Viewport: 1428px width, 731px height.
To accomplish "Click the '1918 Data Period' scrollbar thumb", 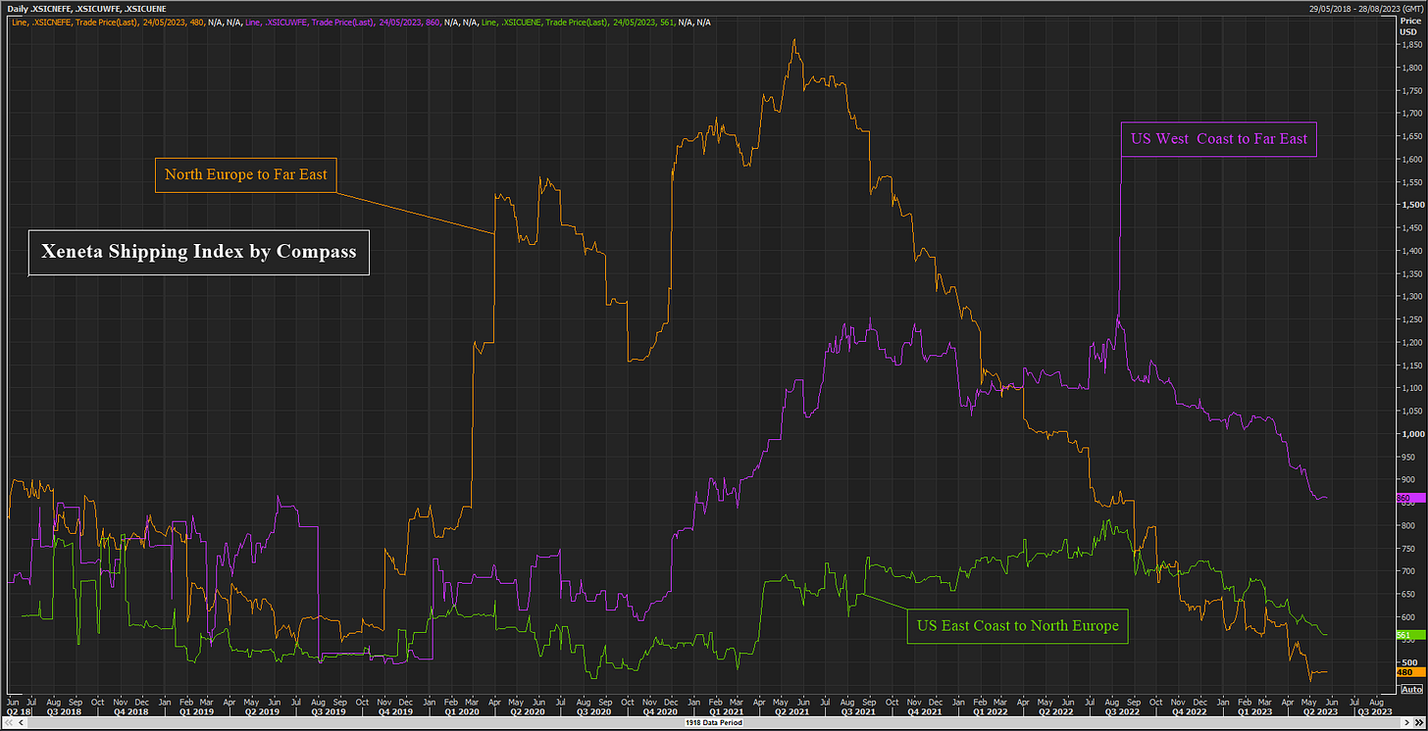I will click(713, 724).
